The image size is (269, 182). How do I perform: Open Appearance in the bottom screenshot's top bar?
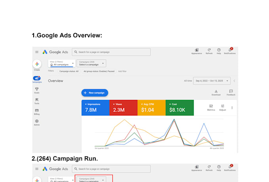(197, 168)
